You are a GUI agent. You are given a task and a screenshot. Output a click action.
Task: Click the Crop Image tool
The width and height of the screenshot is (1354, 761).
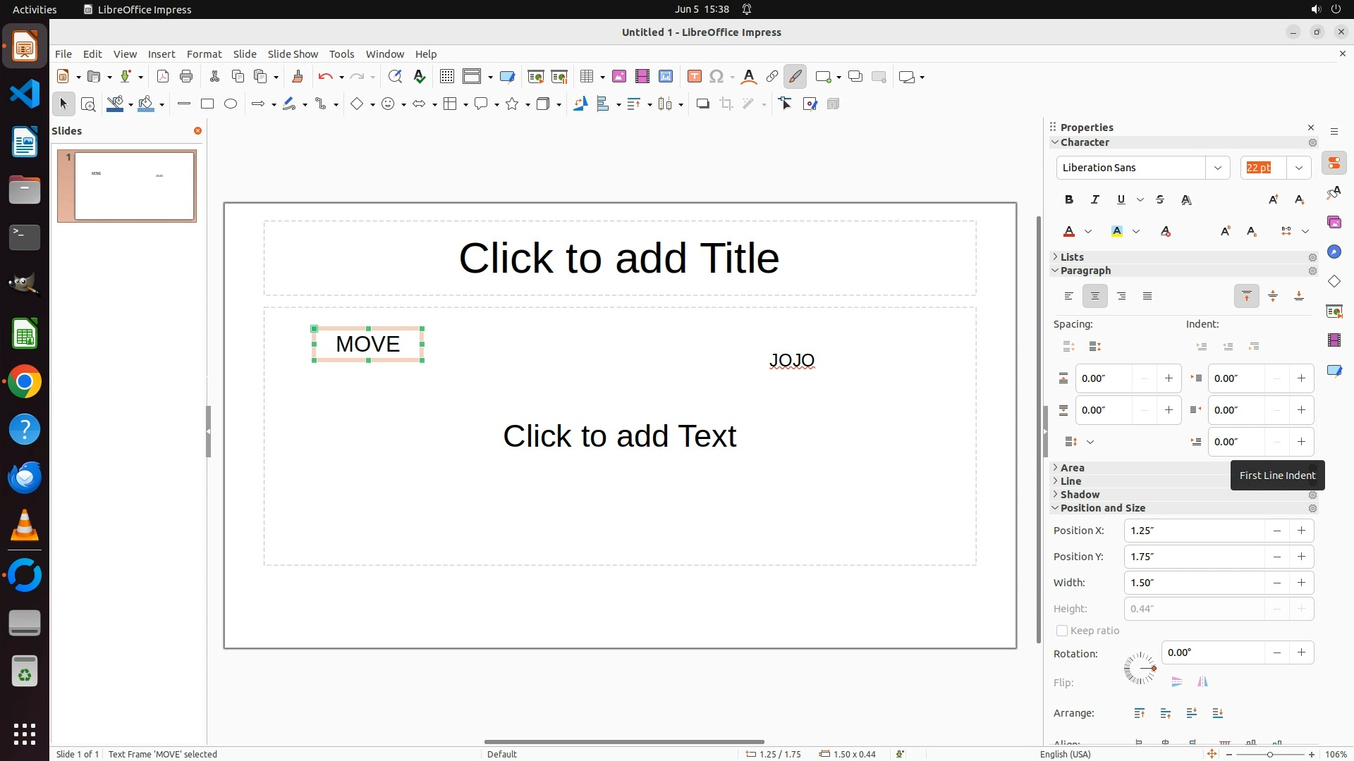pyautogui.click(x=726, y=104)
